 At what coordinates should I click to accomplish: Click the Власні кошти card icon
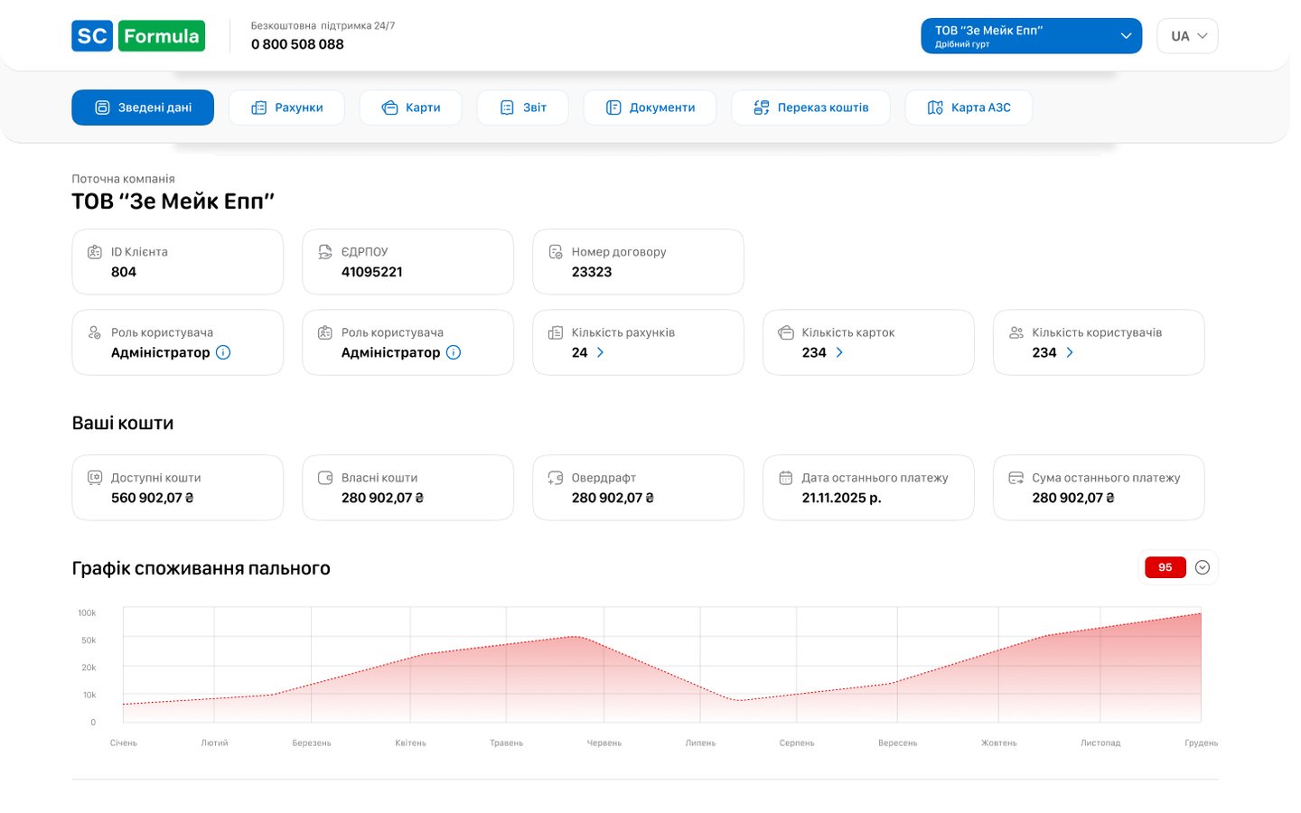(325, 478)
